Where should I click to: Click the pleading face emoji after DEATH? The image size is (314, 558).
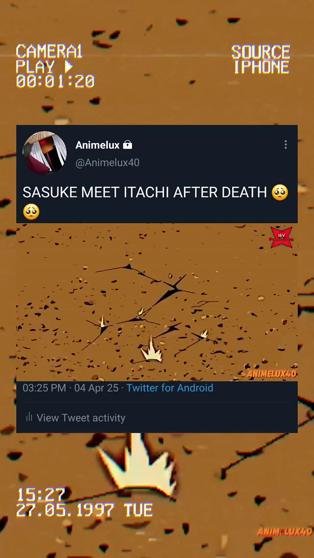[280, 192]
